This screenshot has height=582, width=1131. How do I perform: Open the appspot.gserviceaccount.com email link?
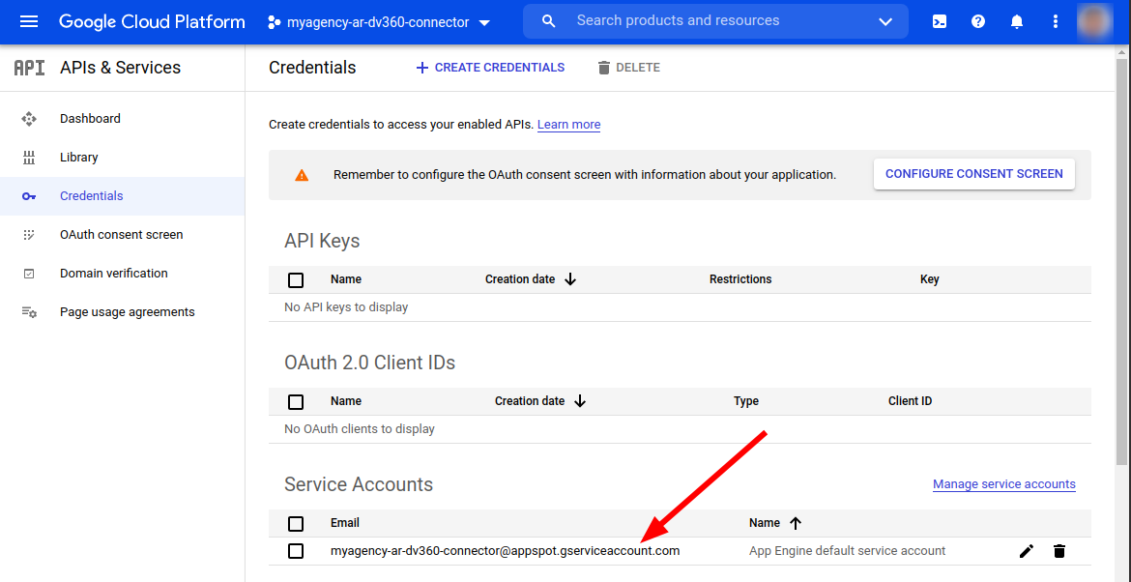pos(505,551)
